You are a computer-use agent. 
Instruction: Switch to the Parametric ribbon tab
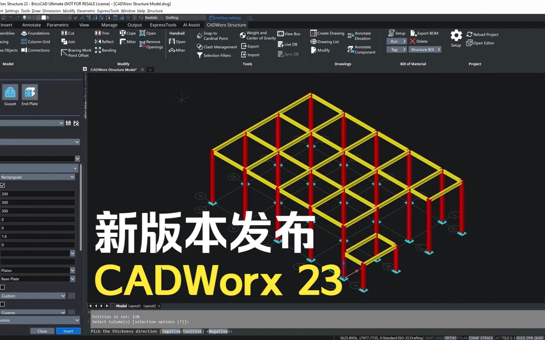tap(58, 25)
